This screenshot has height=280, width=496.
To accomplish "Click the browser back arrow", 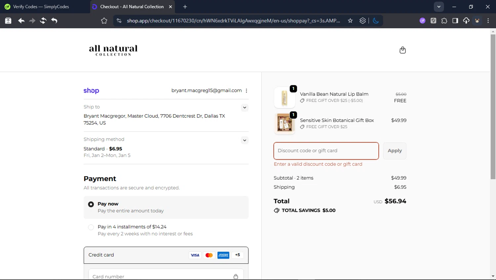I will tap(21, 21).
